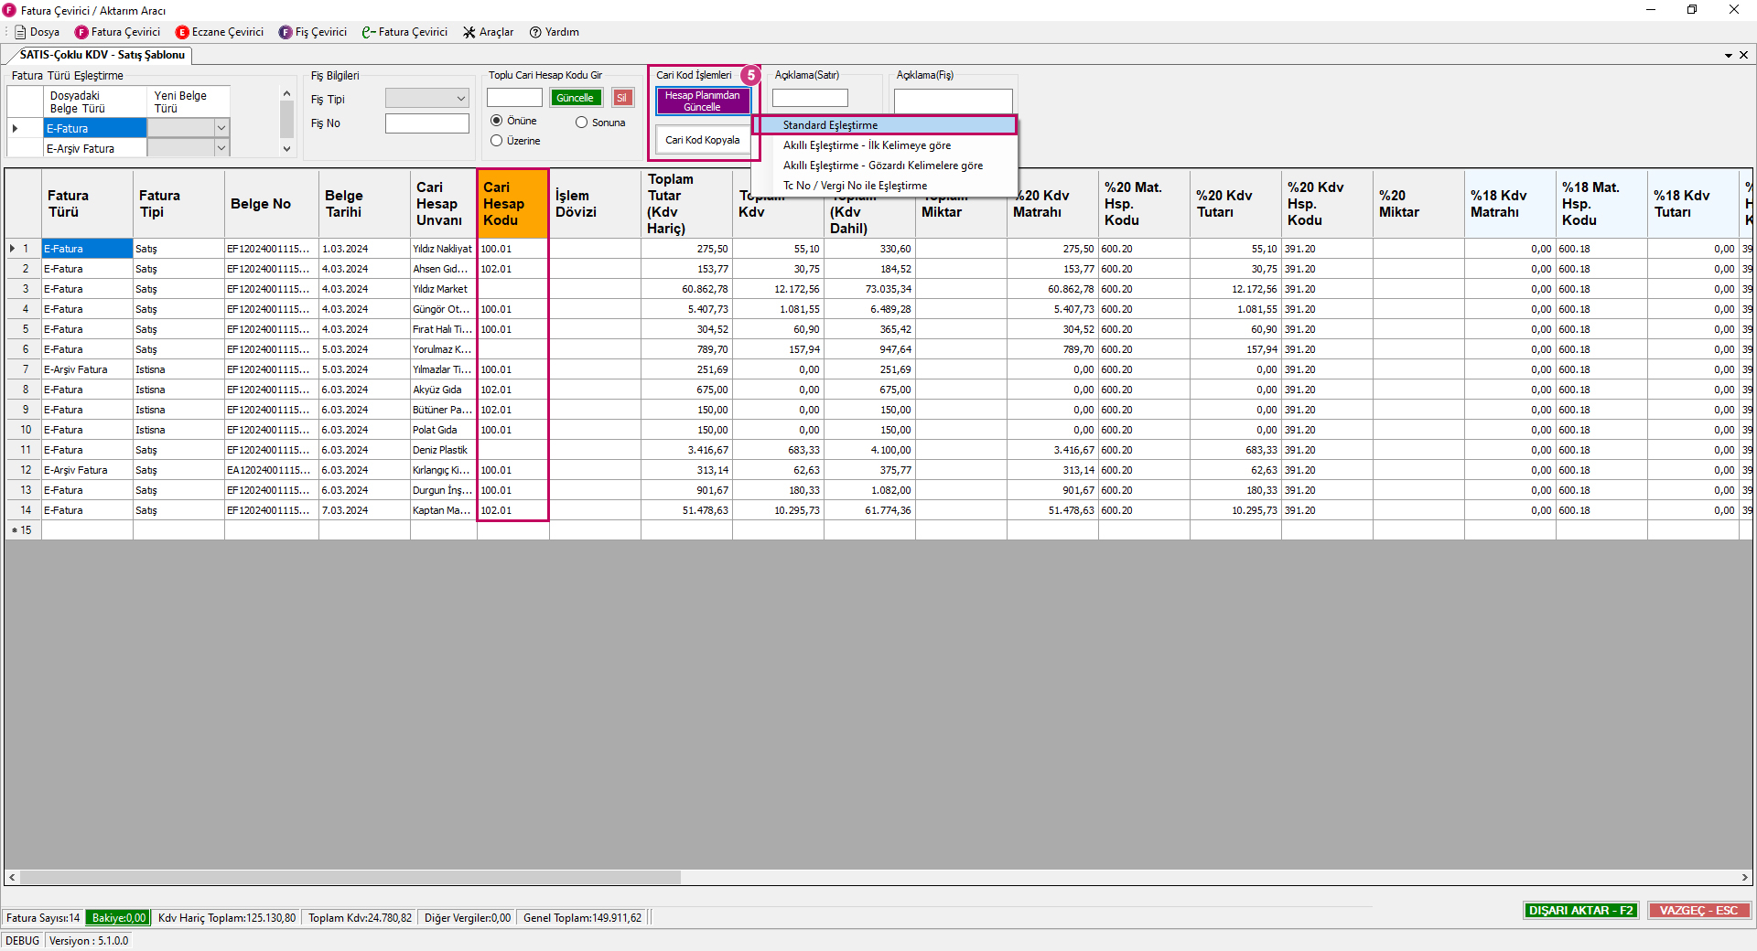Click the Yardım question mark icon
This screenshot has height=951, width=1757.
535,32
